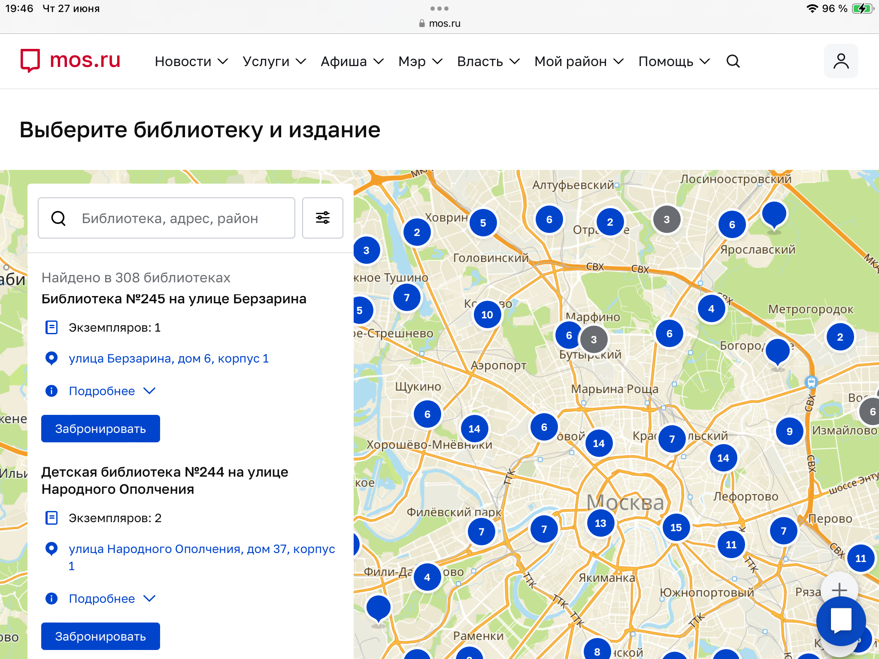This screenshot has width=879, height=659.
Task: Select the cluster marker 4 near Метрогородок
Action: pos(711,309)
